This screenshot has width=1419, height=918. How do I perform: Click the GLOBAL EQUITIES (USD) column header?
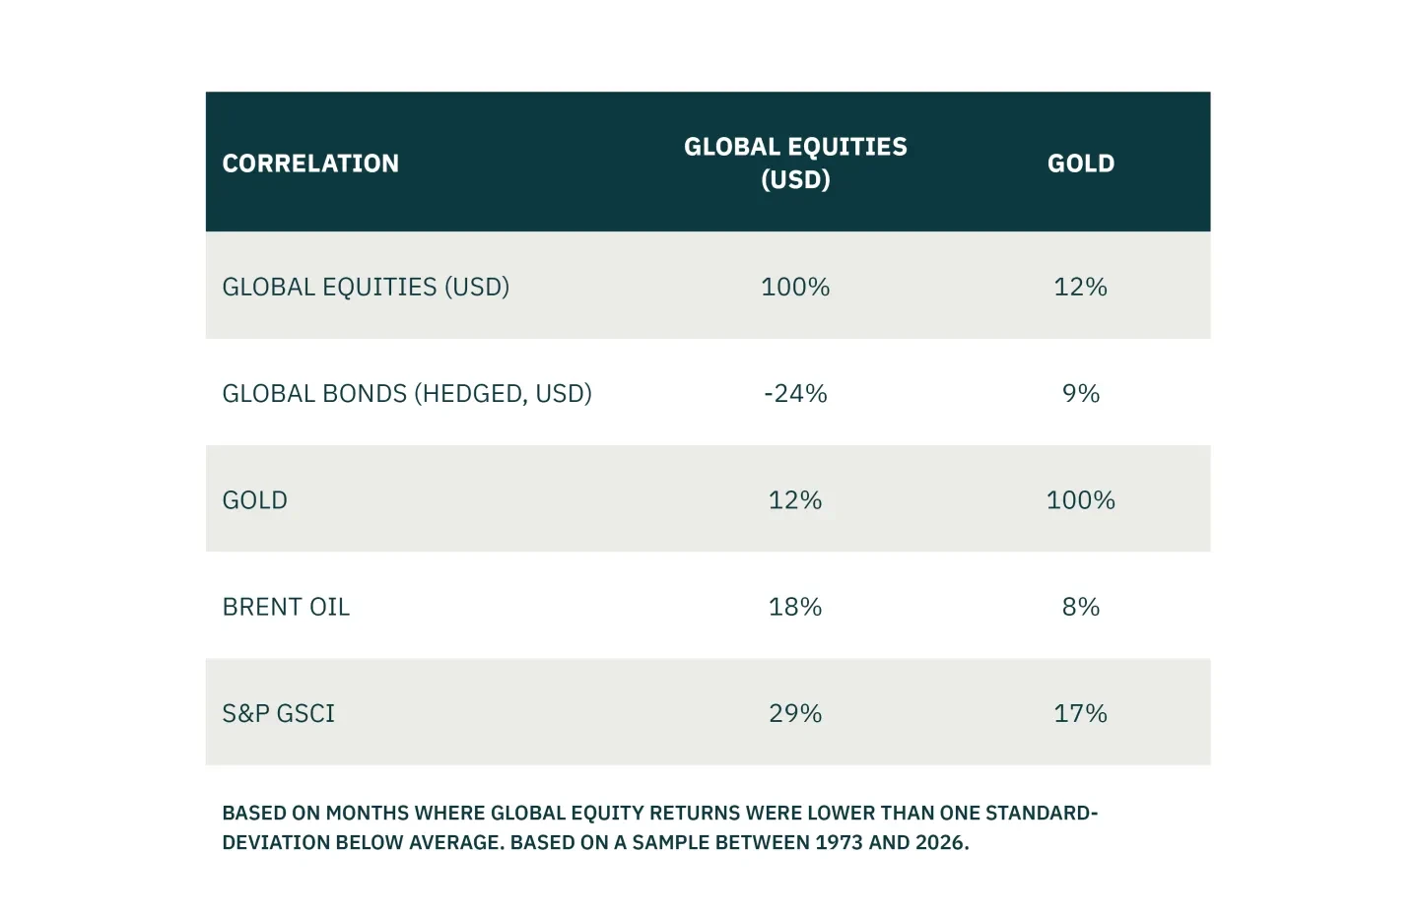[795, 164]
